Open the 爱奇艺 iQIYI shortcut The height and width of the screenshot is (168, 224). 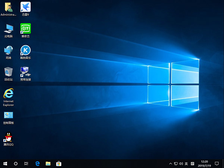[25, 31]
